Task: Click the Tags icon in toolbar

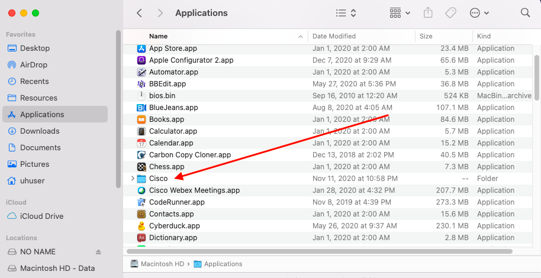Action: [x=451, y=13]
